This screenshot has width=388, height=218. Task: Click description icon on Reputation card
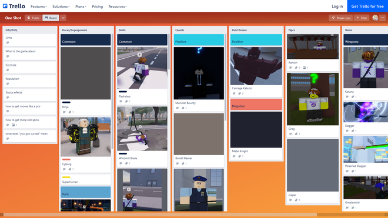(8, 84)
